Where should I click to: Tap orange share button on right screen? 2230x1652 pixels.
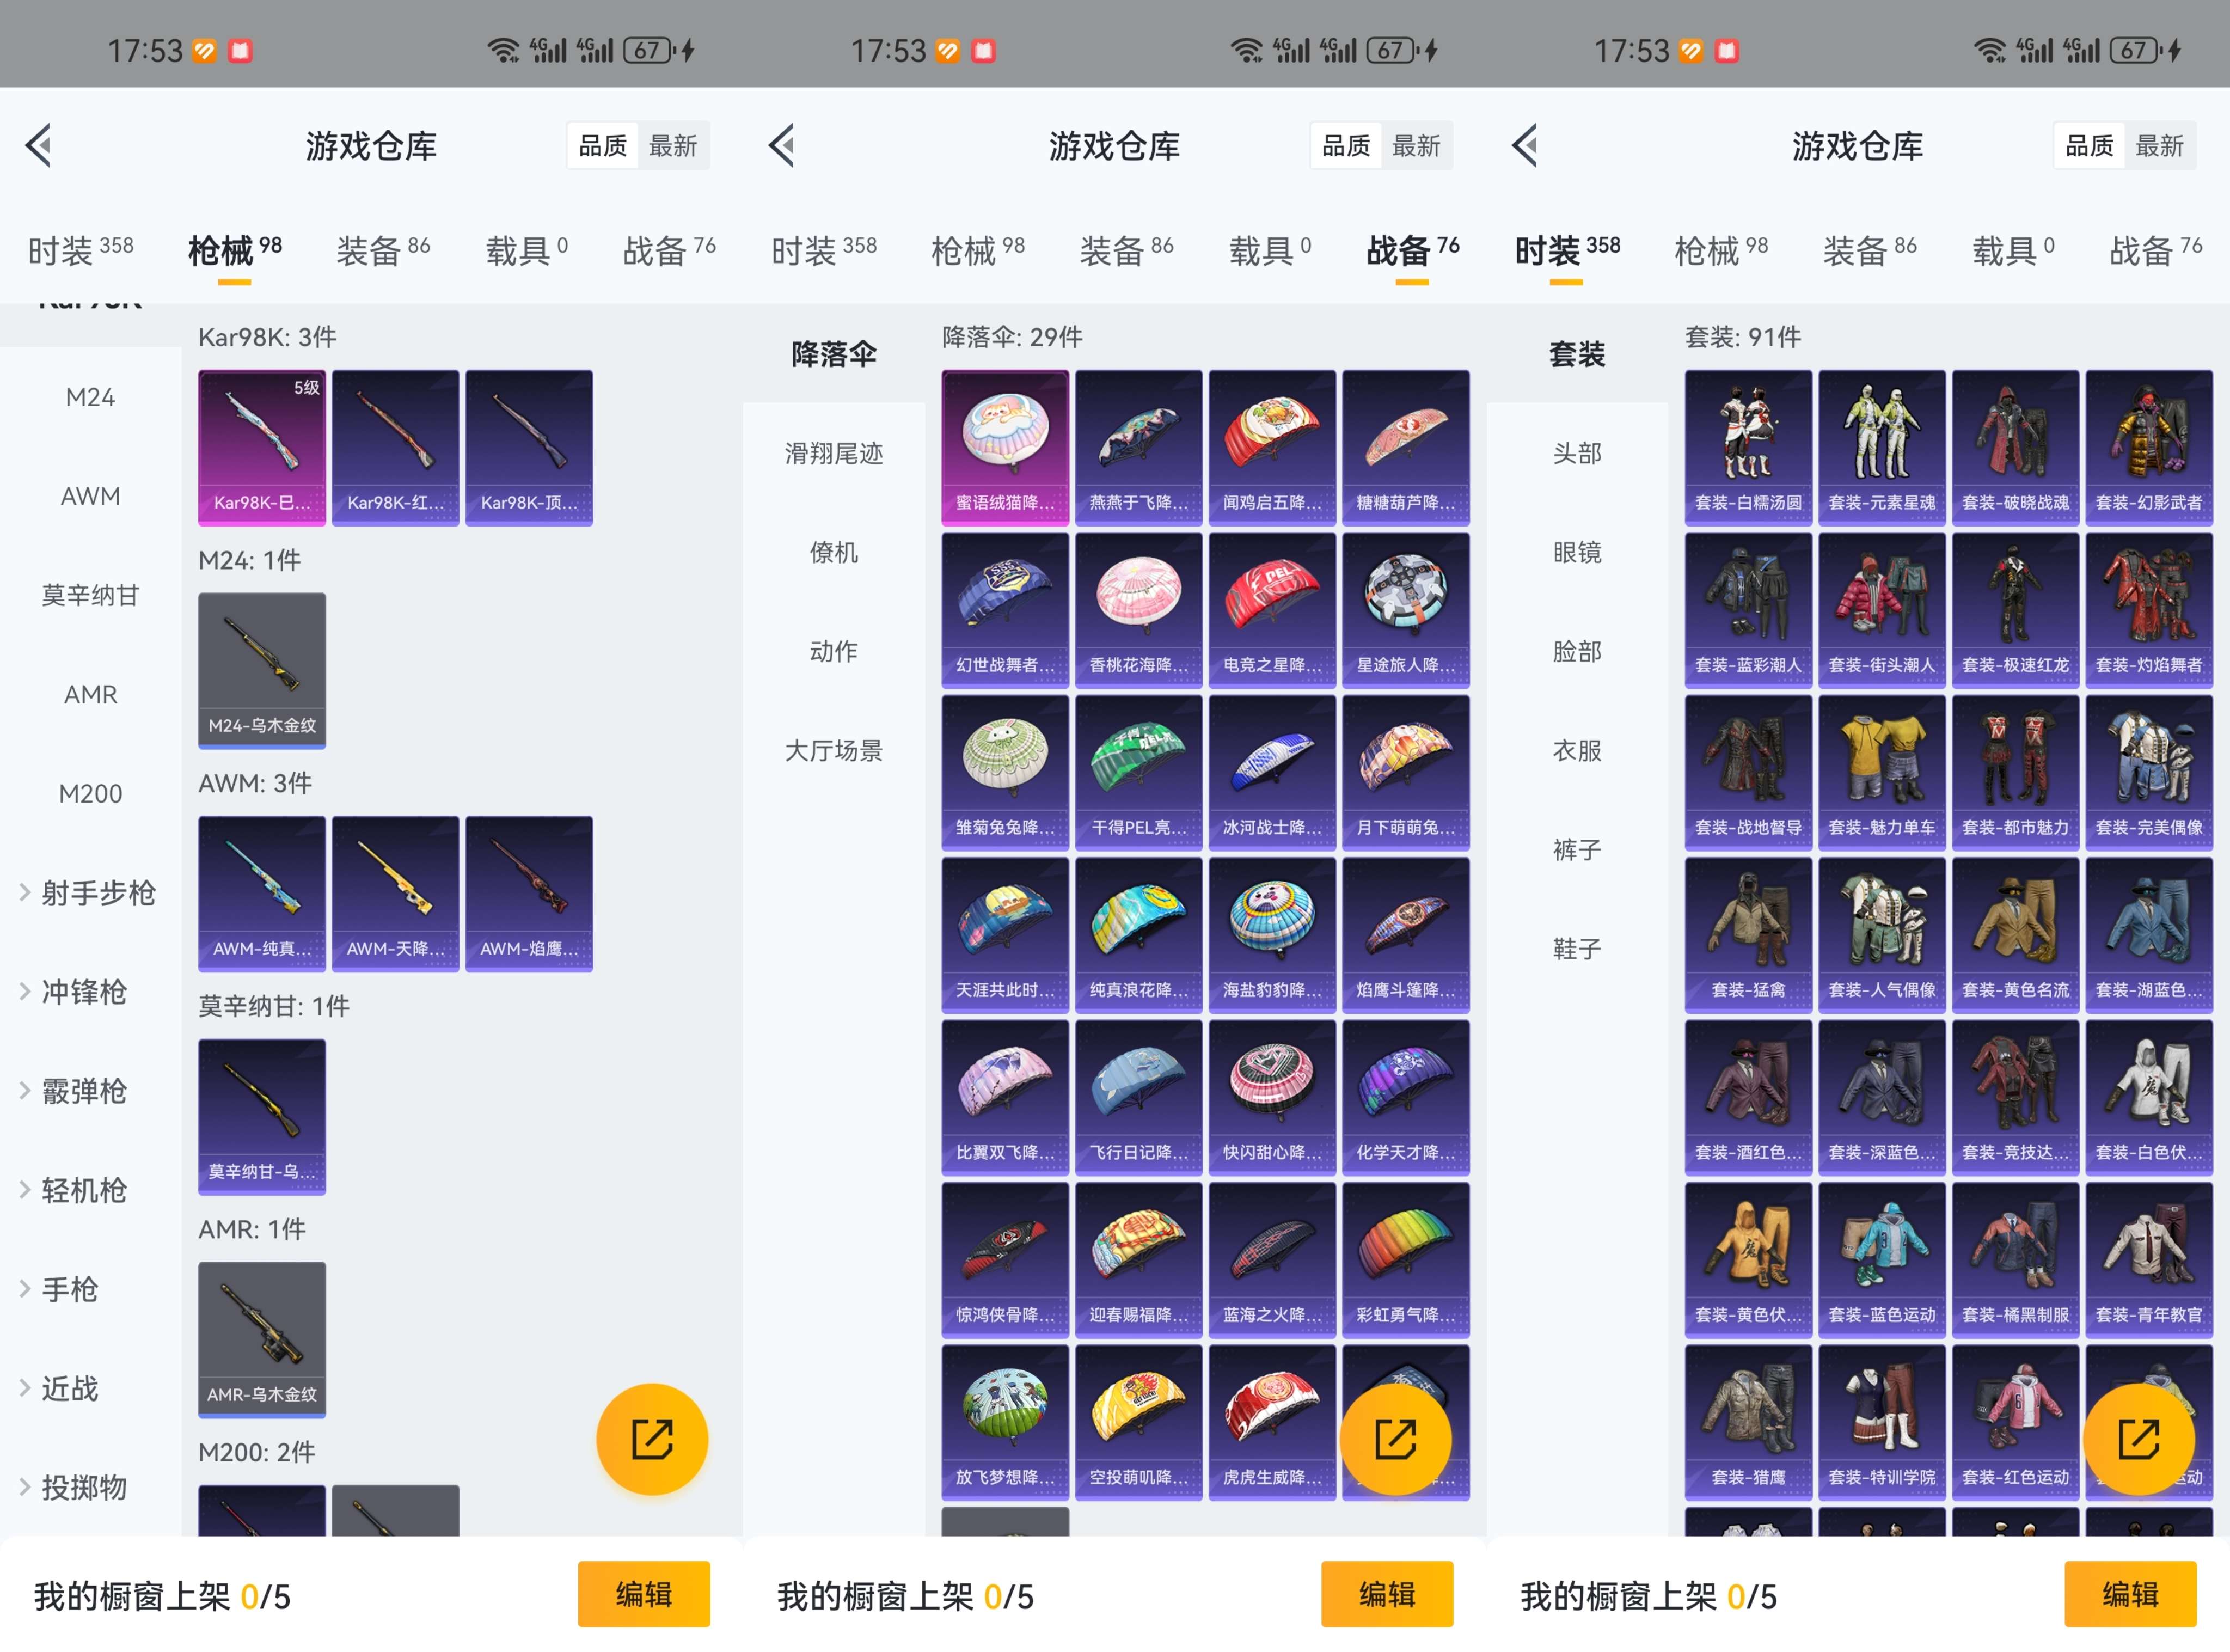click(x=2139, y=1439)
